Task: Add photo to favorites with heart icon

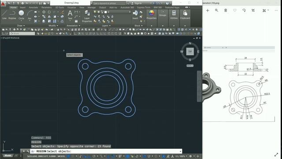Action: tap(235, 11)
